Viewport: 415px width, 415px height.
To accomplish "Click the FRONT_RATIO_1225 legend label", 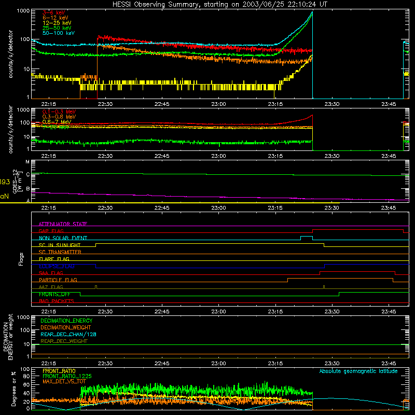I will 67,376.
